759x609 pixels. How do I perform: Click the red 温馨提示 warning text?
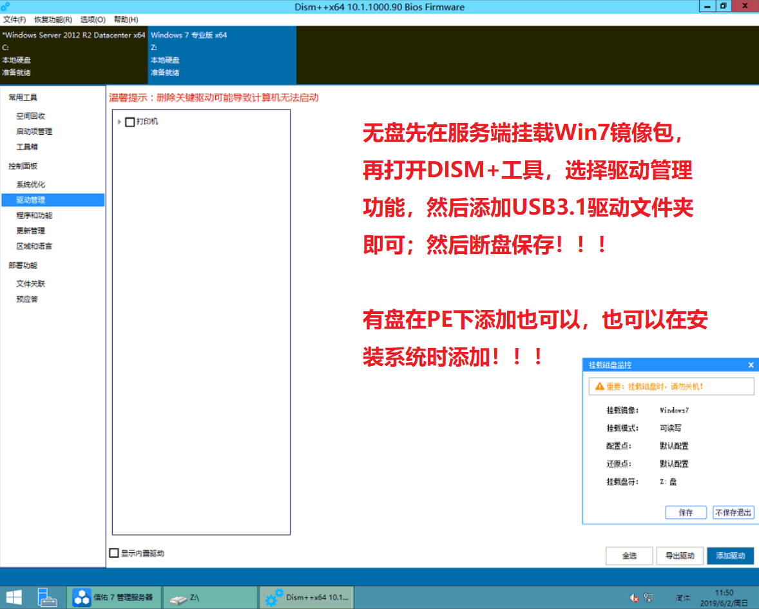(x=213, y=98)
